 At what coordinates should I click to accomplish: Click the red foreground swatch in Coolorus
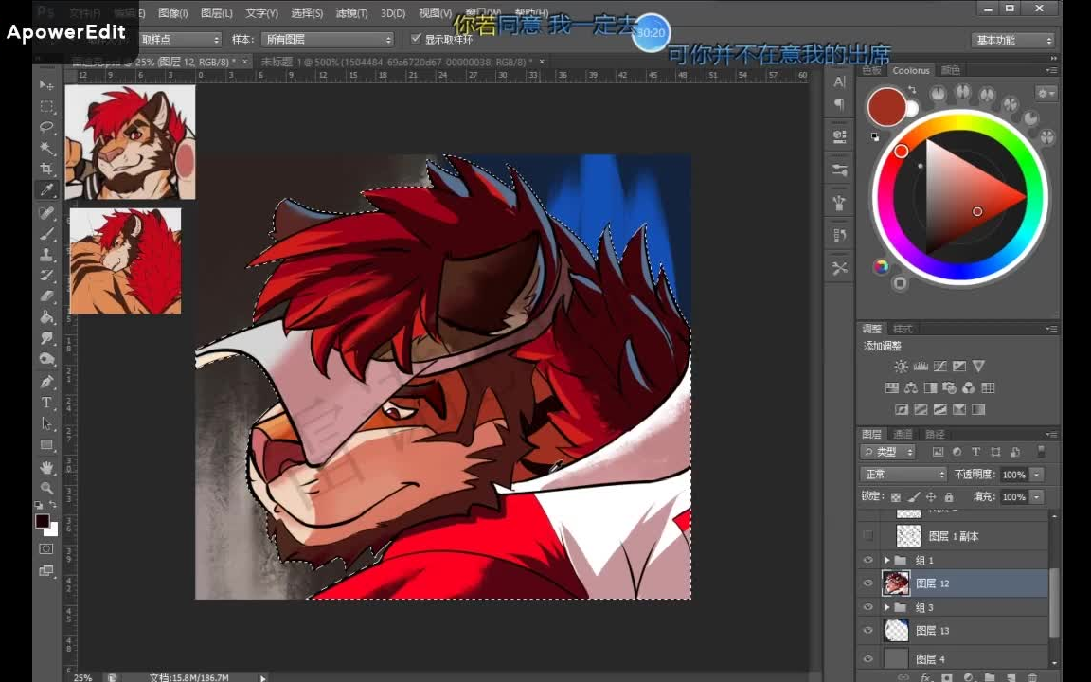click(x=886, y=107)
